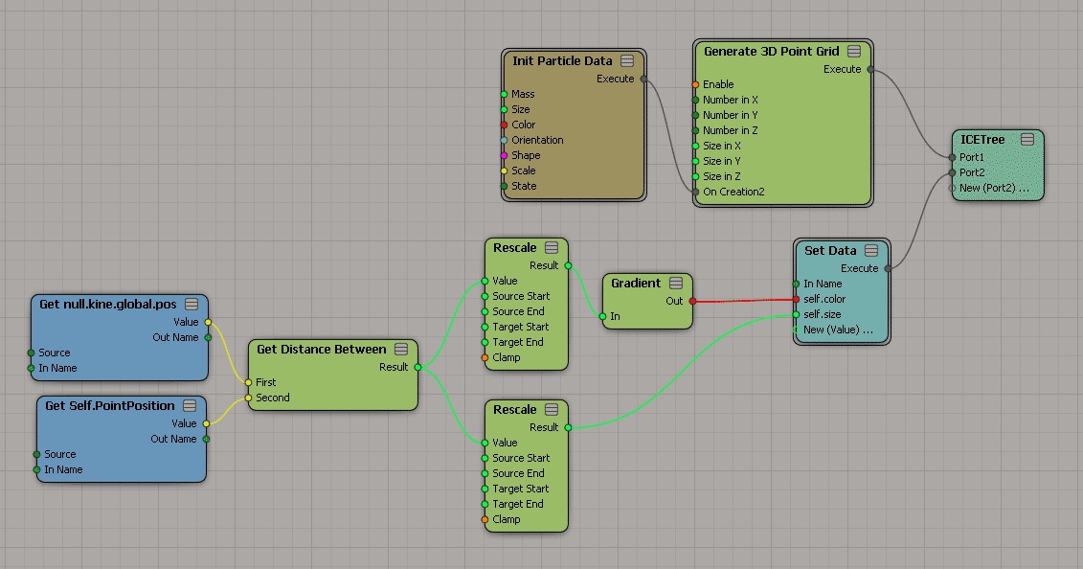Image resolution: width=1083 pixels, height=569 pixels.
Task: Click Source on Get null.kine.global.pos node
Action: (x=54, y=353)
